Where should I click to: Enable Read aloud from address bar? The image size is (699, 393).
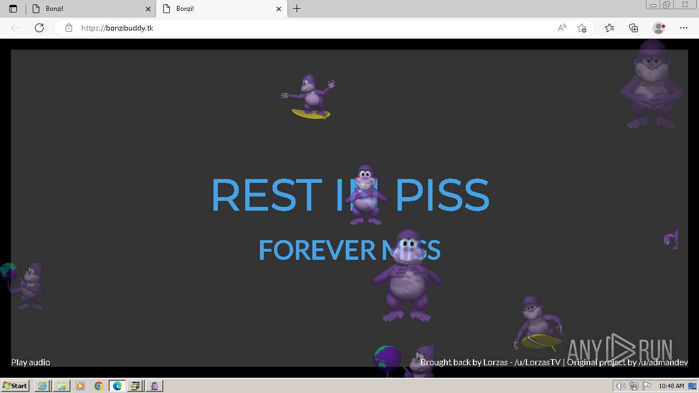(562, 28)
